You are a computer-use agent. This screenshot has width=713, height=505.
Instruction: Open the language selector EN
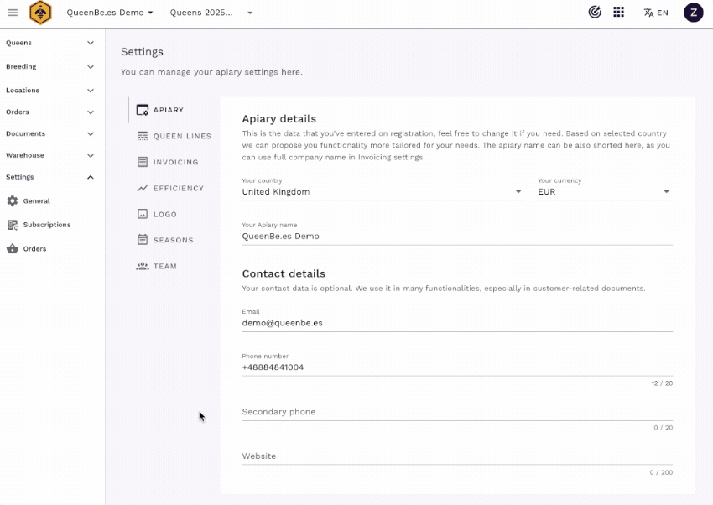pyautogui.click(x=656, y=13)
